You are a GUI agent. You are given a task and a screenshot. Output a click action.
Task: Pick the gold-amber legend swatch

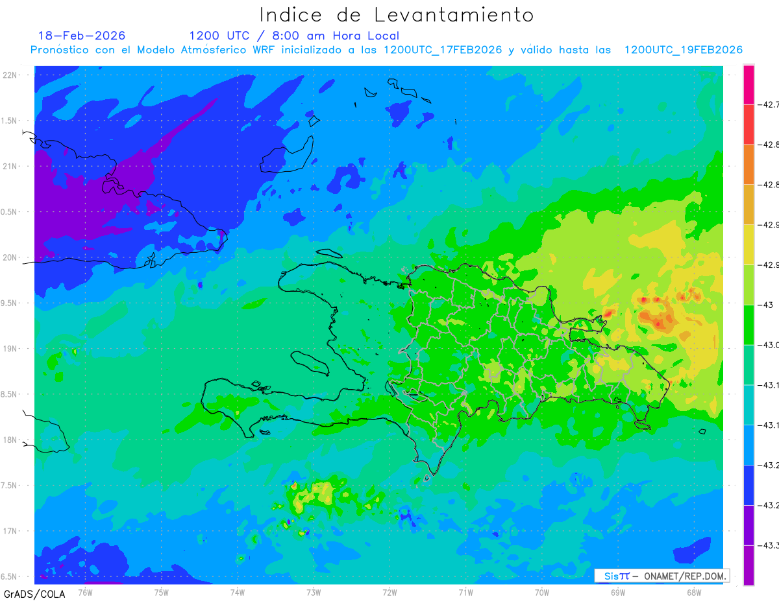point(748,205)
